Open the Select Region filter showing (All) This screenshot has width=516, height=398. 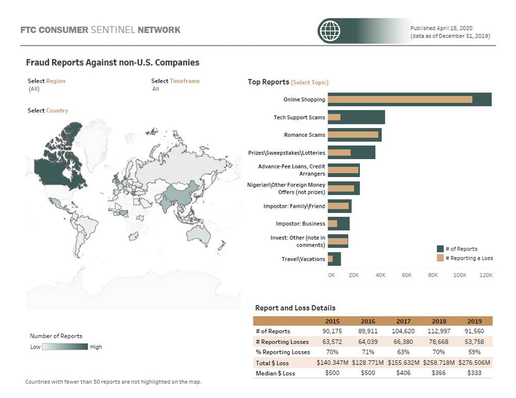pos(34,88)
